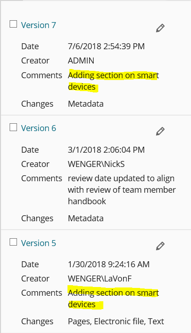This screenshot has height=333, width=191.
Task: Select the Metadata changes value in Version 6
Action: pyautogui.click(x=86, y=218)
